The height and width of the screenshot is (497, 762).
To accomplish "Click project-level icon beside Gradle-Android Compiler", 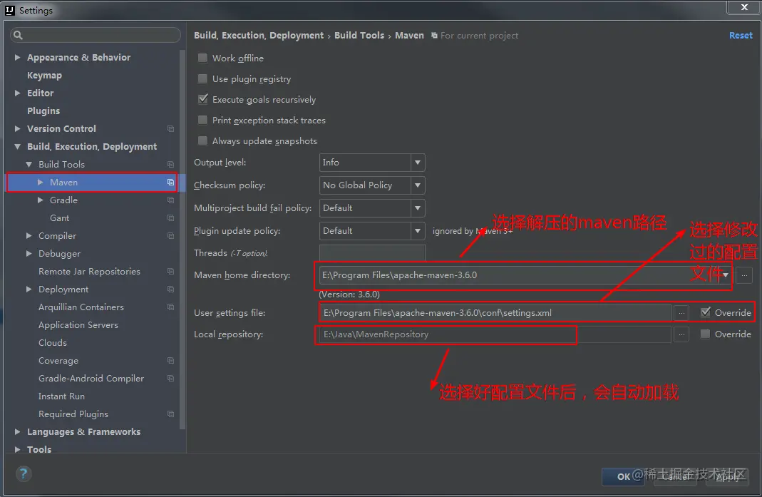I will tap(170, 379).
